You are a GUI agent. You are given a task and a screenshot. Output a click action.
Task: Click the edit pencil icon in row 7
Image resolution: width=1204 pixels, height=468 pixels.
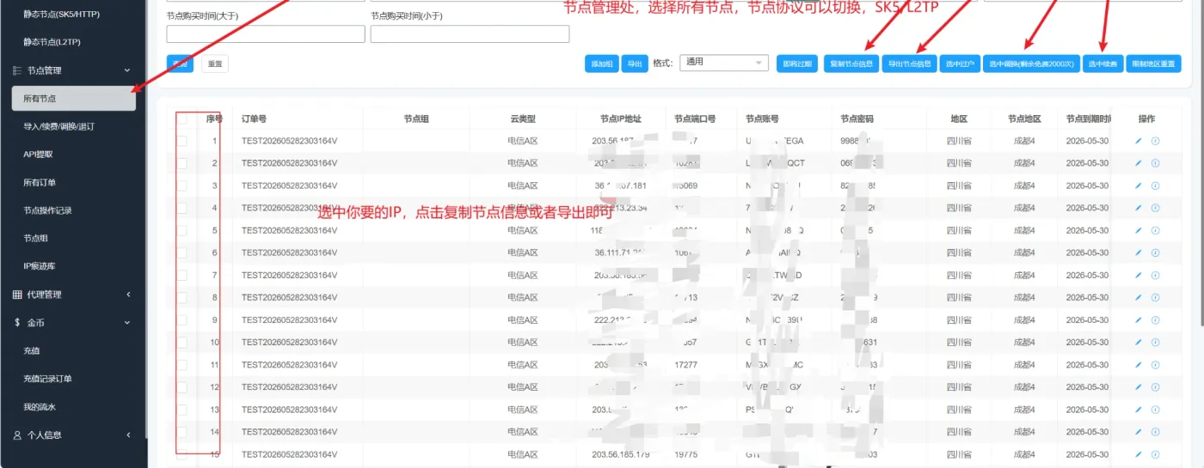pos(1139,276)
